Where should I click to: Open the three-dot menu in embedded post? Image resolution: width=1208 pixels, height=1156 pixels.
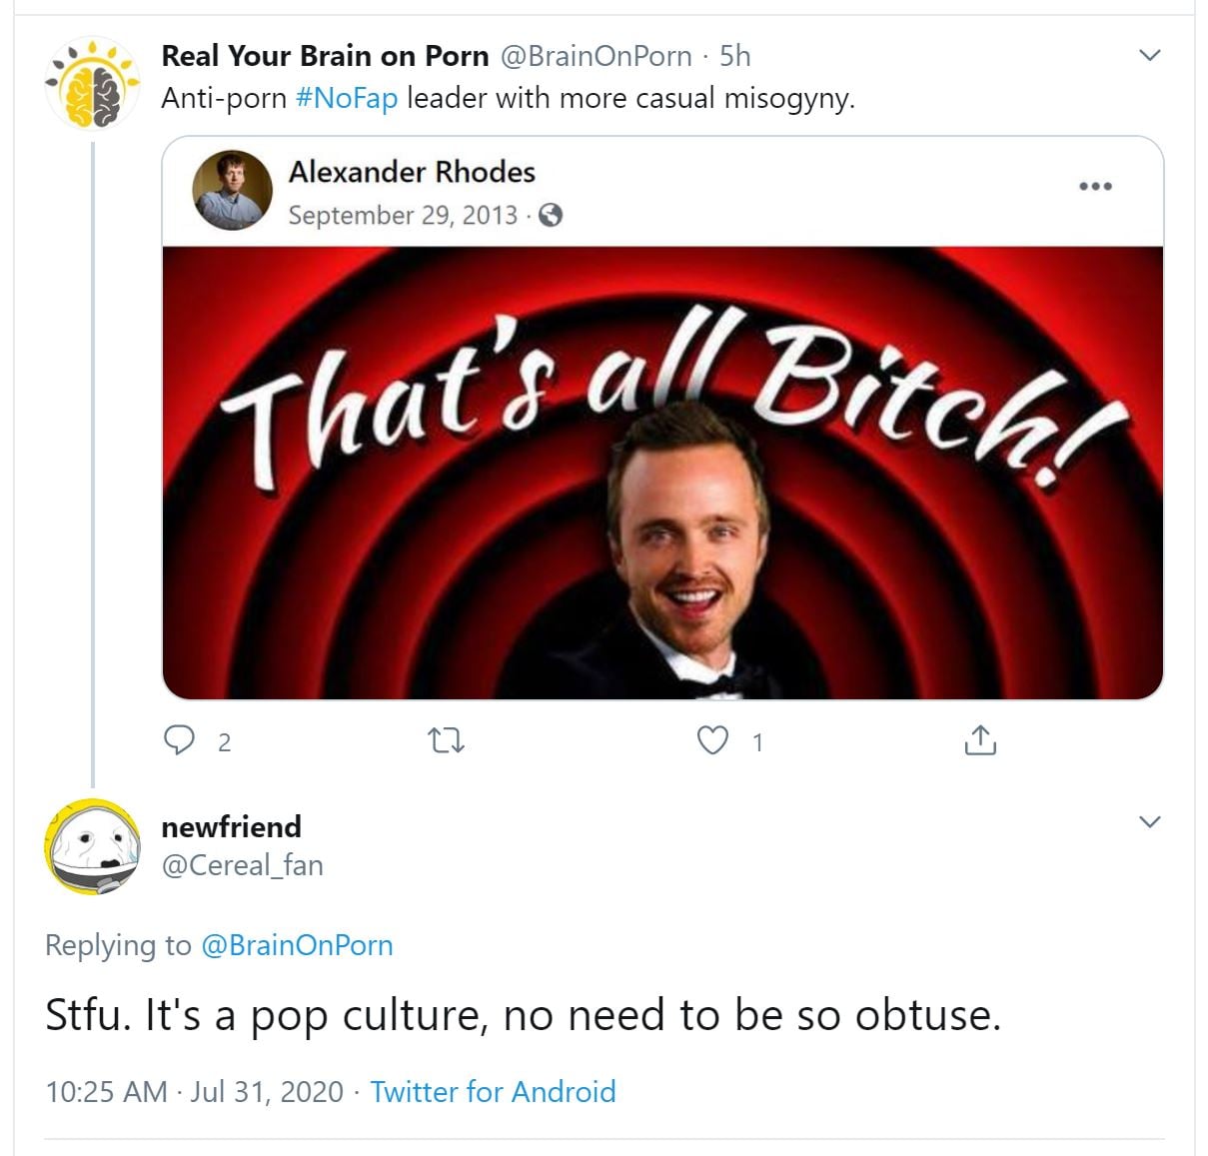[x=1095, y=187]
